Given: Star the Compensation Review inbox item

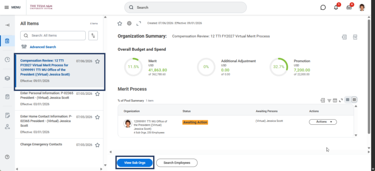Looking at the screenshot, I should click(x=97, y=61).
